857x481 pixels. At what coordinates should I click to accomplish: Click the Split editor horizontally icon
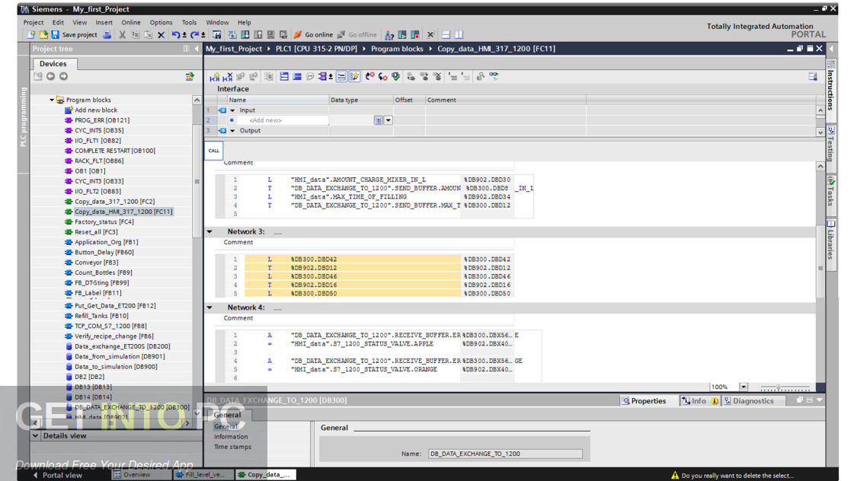(446, 34)
